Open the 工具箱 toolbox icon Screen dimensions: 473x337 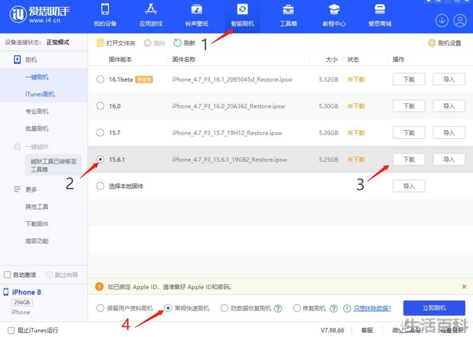coord(288,9)
